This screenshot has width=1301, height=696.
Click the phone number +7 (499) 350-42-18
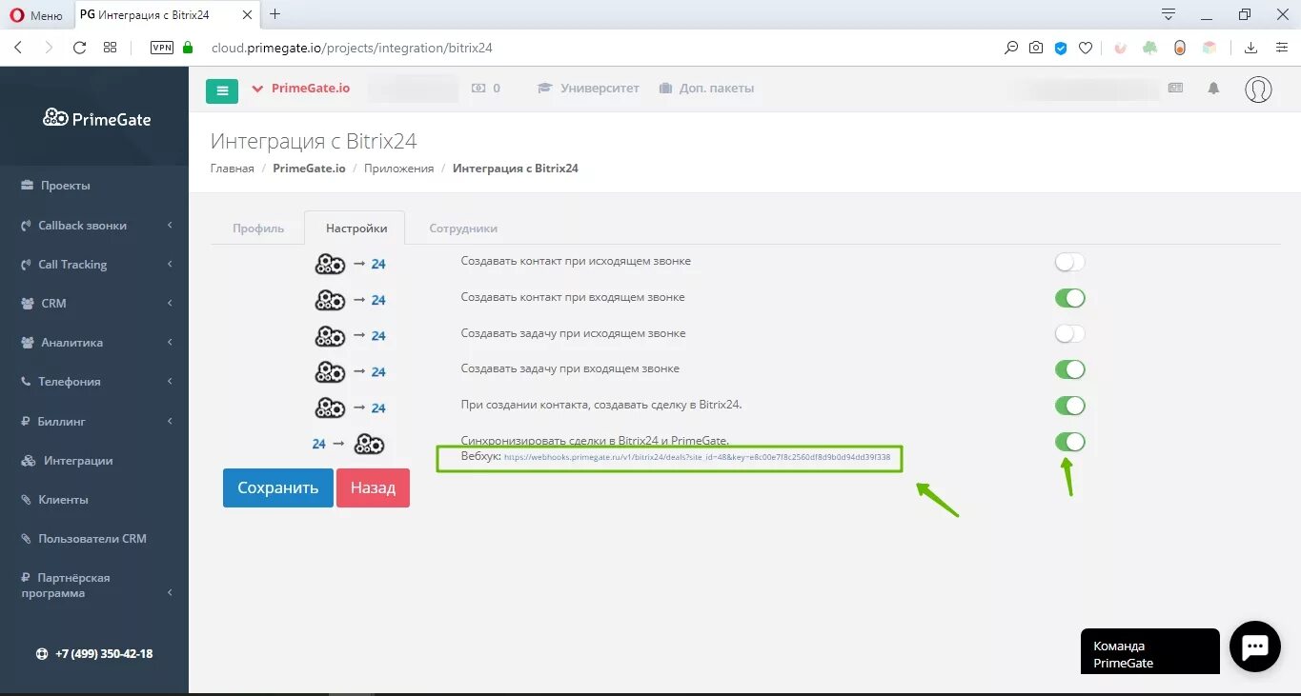[104, 654]
